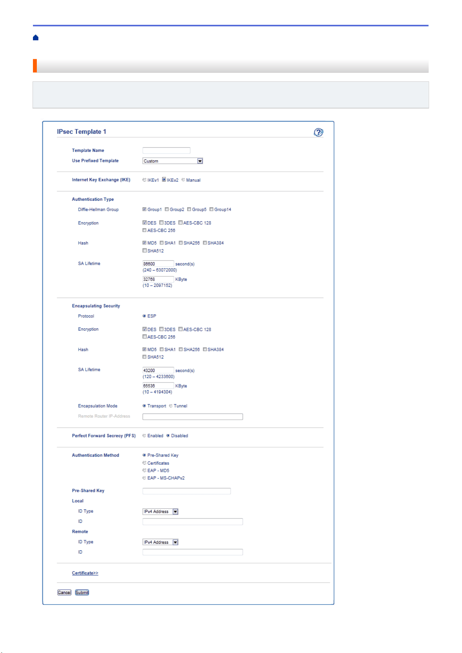Check SHA512 hash under Encapsulating Security

[x=145, y=357]
